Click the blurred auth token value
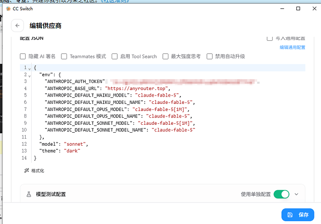Viewport: 321px width, 224px height. 183,82
